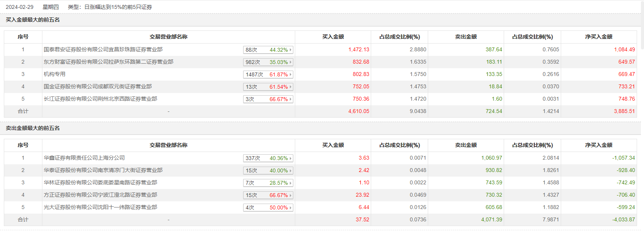
Task: Expand the 4次 50.00% stats box
Action: (x=268, y=207)
